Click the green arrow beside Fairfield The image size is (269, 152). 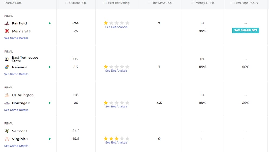50,23
